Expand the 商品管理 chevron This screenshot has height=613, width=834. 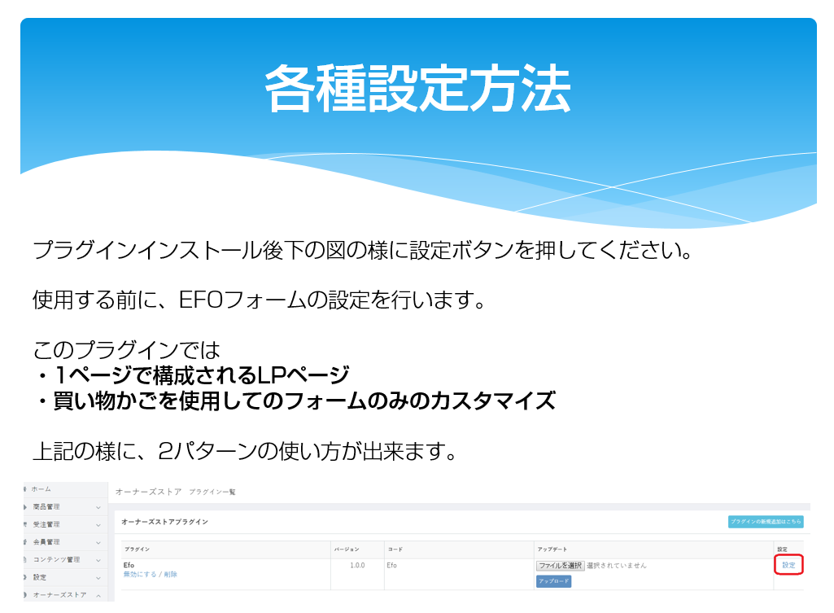[x=98, y=507]
